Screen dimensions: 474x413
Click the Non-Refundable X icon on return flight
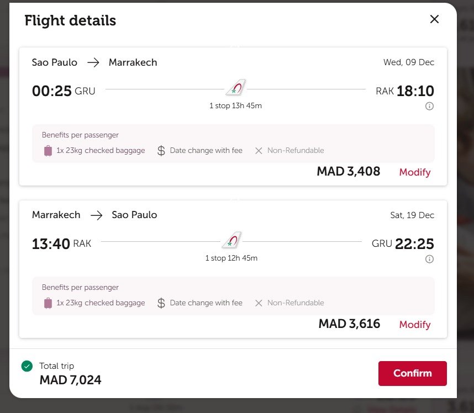259,303
